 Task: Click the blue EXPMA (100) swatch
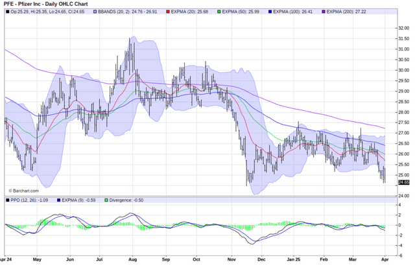coord(270,12)
